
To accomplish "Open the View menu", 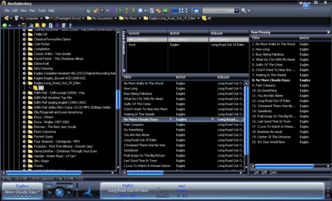I will (23, 11).
